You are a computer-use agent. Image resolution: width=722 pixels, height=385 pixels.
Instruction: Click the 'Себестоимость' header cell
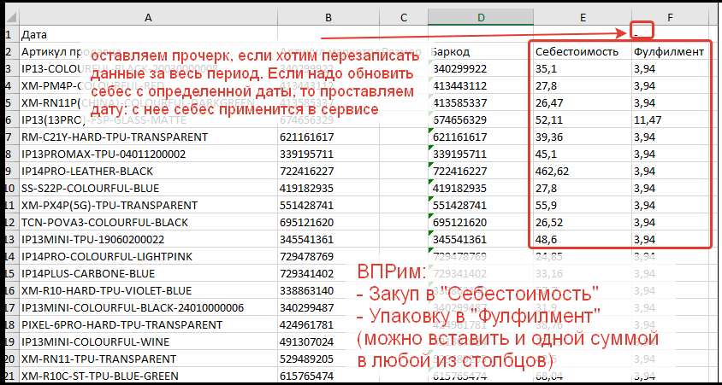(583, 51)
